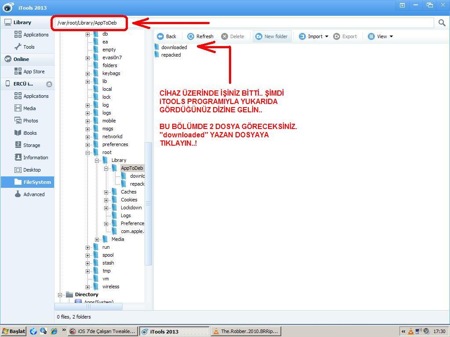Select the tmp folder in tree
This screenshot has width=450, height=337.
[x=106, y=271]
